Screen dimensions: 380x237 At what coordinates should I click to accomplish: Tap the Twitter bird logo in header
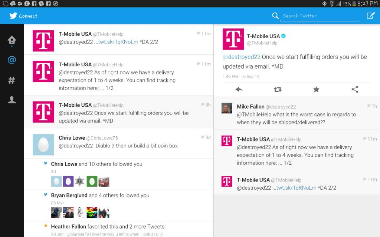click(x=13, y=16)
